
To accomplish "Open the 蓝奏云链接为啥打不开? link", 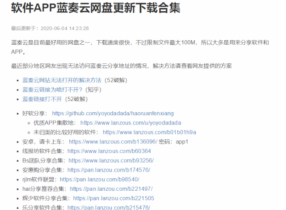I will (52, 90).
